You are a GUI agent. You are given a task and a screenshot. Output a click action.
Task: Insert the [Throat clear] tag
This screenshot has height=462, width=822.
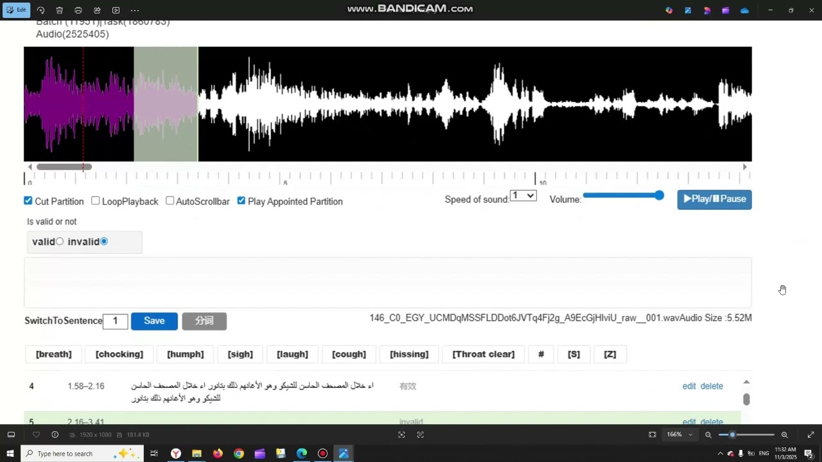(x=484, y=354)
